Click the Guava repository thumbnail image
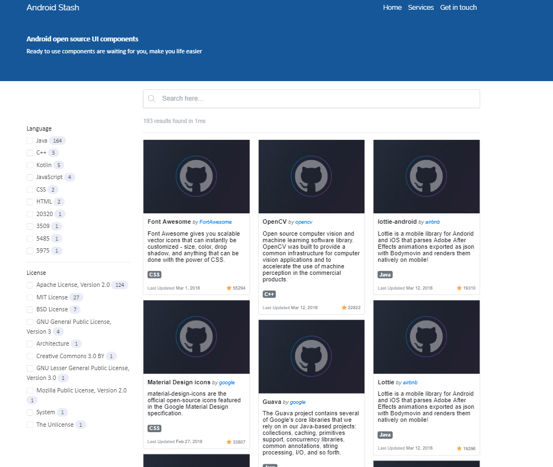 point(311,357)
